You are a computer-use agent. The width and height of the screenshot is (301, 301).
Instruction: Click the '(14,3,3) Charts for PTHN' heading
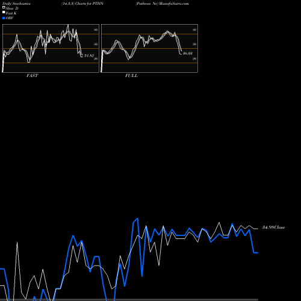(x=82, y=4)
